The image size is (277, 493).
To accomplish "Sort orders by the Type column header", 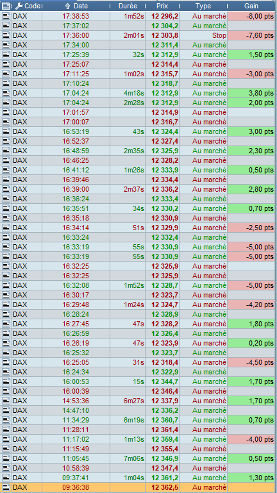I will pos(203,6).
